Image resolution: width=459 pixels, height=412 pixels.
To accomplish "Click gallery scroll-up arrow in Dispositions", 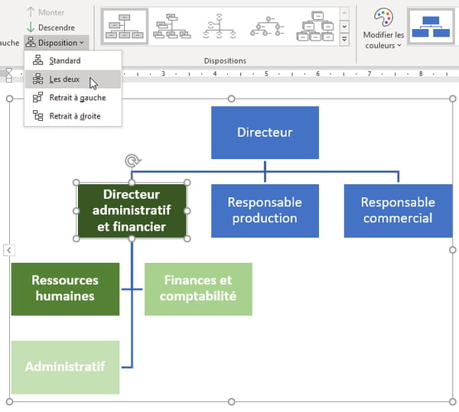I will pos(344,14).
